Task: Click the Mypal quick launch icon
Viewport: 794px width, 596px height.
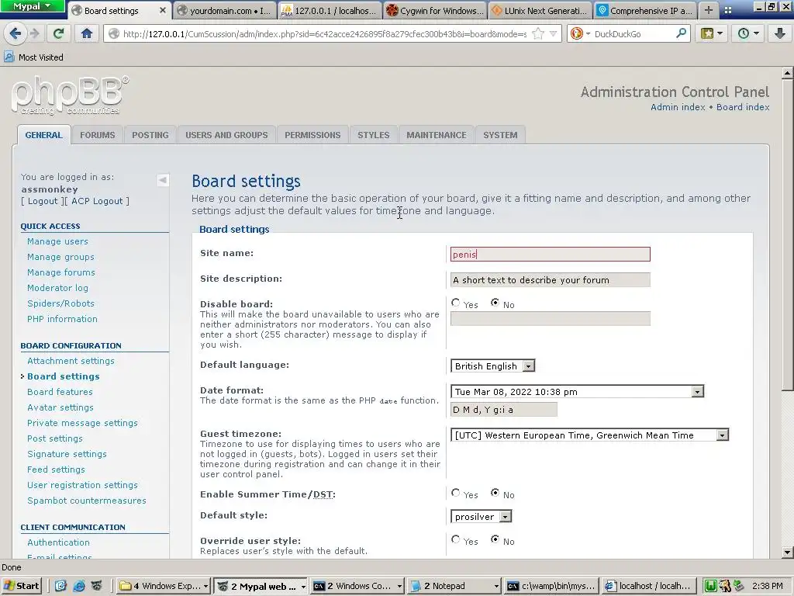Action: pos(97,586)
